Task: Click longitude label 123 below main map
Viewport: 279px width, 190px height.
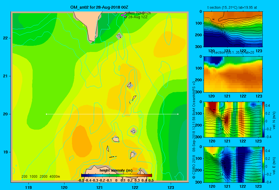Action: pyautogui.click(x=171, y=187)
